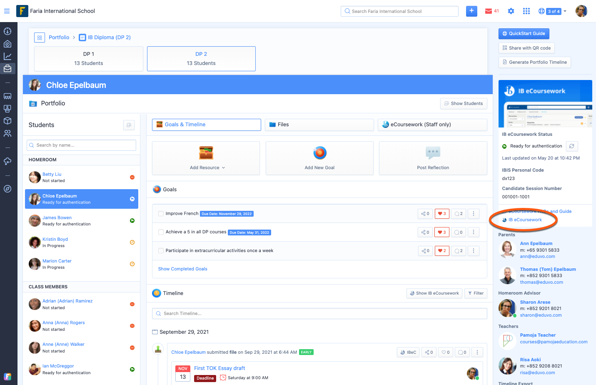The height and width of the screenshot is (385, 596).
Task: Like the Achieve a 5 goal heart
Action: tap(442, 232)
